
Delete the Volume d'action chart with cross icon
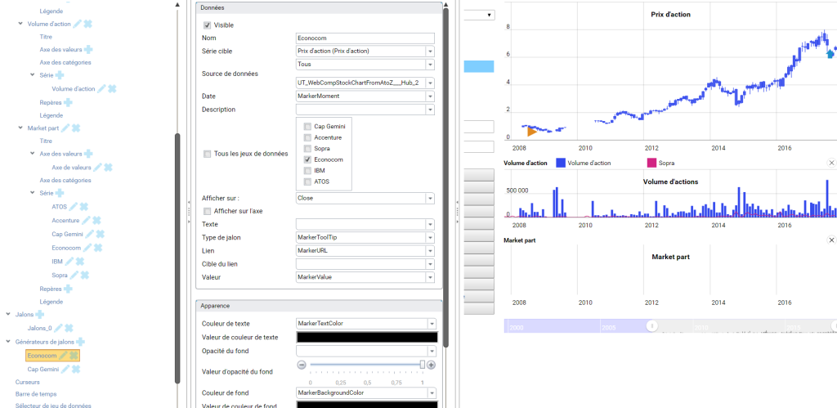pyautogui.click(x=88, y=24)
